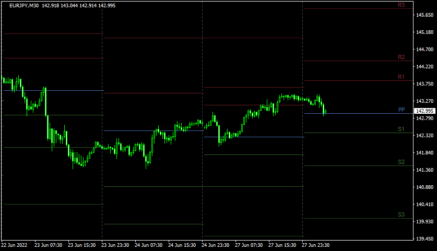Click the 23 Jun 23:30 time label

click(x=115, y=245)
